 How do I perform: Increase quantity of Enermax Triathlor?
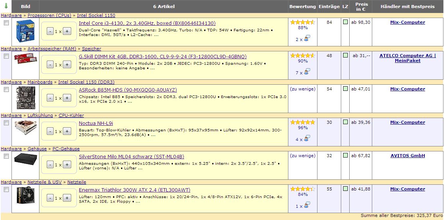[x=67, y=198]
